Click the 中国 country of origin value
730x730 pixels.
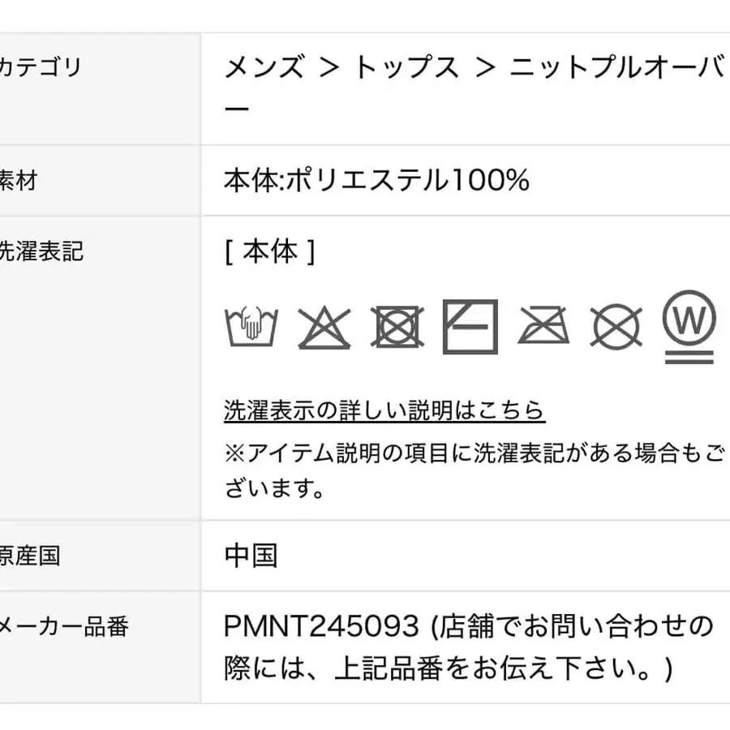coord(251,556)
